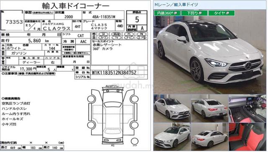This screenshot has height=152, width=268.
Task: Click the mileage 5,860 km
Action: pyautogui.click(x=39, y=41)
